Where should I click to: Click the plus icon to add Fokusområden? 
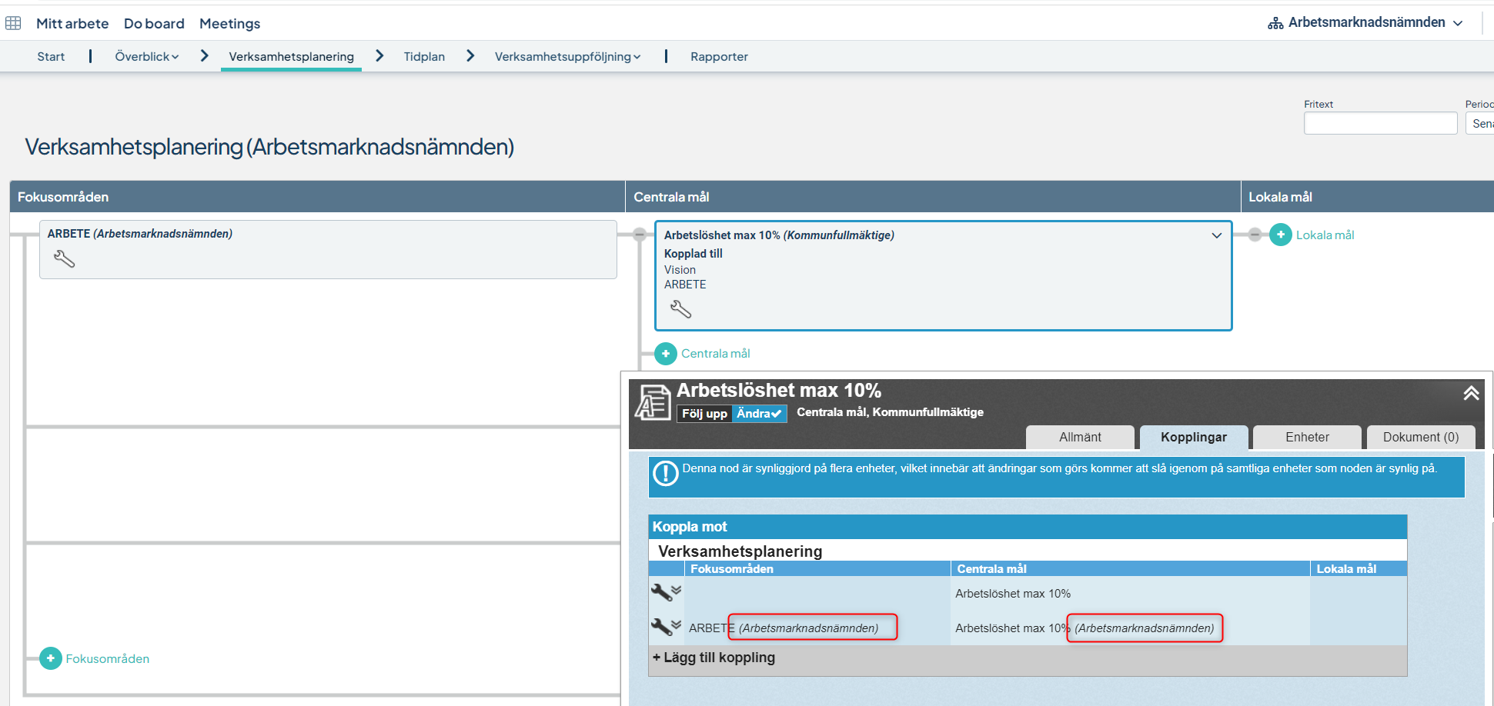[51, 659]
